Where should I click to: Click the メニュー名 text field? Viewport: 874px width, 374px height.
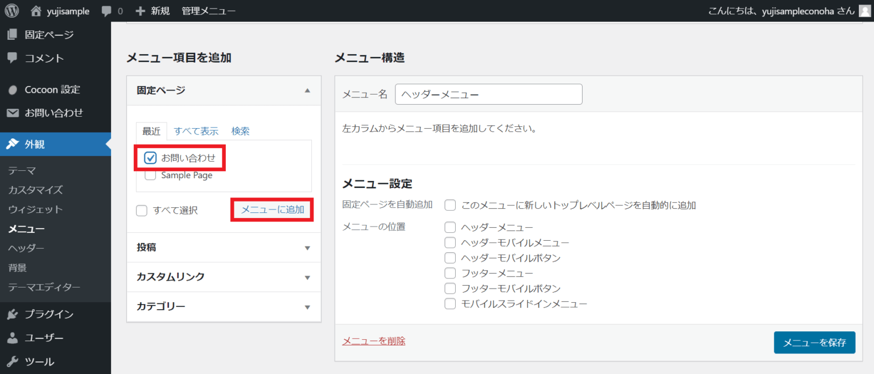[x=488, y=94]
